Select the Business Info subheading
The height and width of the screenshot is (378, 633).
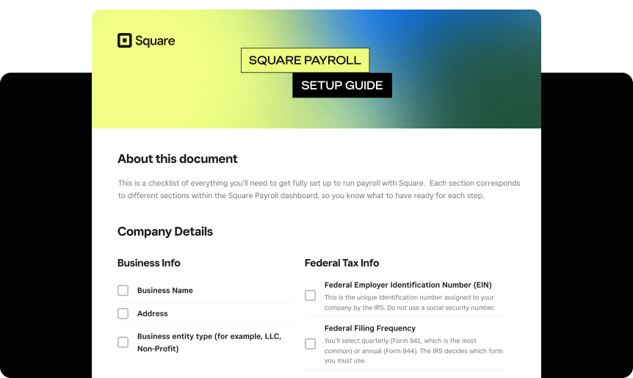pos(148,263)
